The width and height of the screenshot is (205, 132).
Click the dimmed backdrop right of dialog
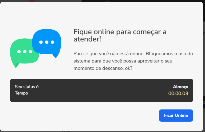(204, 65)
